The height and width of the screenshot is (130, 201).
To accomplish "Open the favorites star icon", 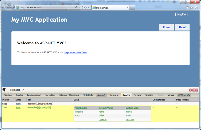I will coord(191,7).
